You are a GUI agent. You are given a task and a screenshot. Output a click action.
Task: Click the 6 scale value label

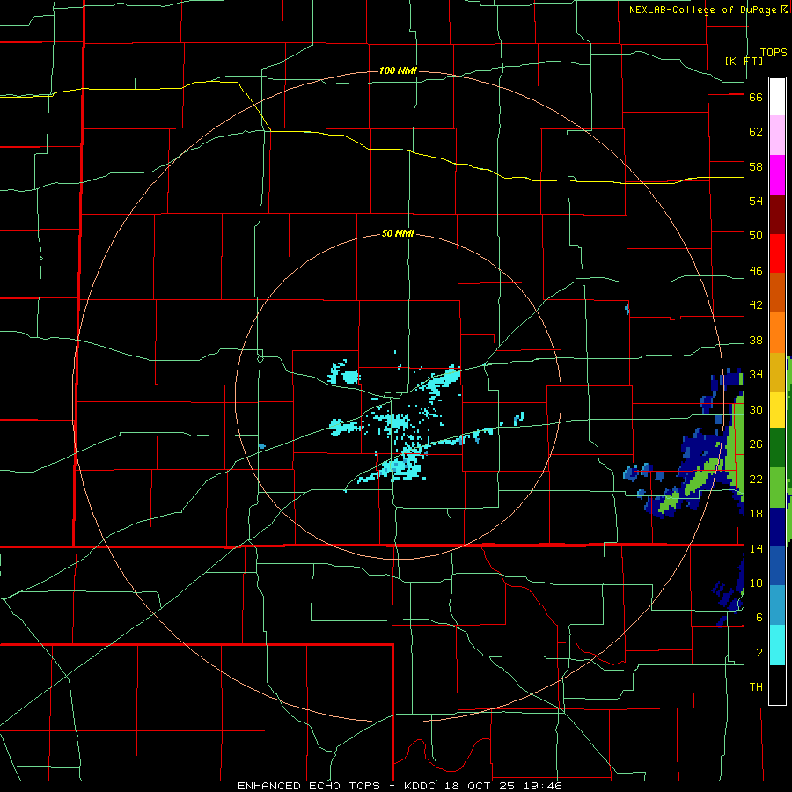point(759,618)
